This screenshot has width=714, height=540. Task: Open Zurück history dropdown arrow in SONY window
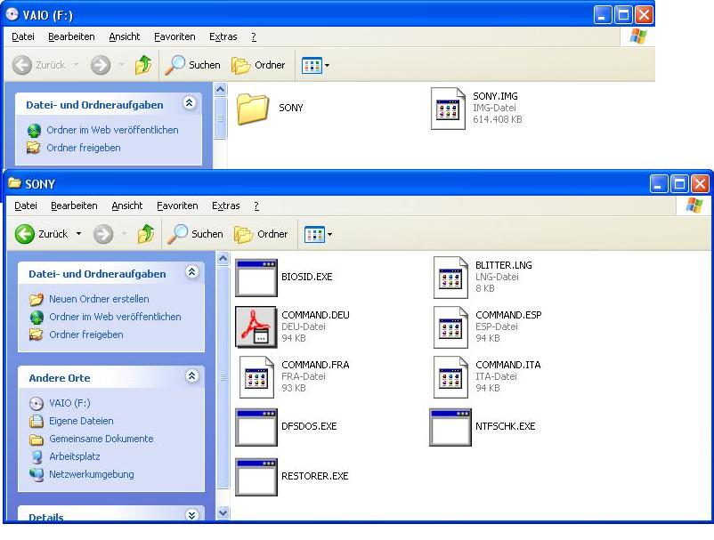click(78, 234)
